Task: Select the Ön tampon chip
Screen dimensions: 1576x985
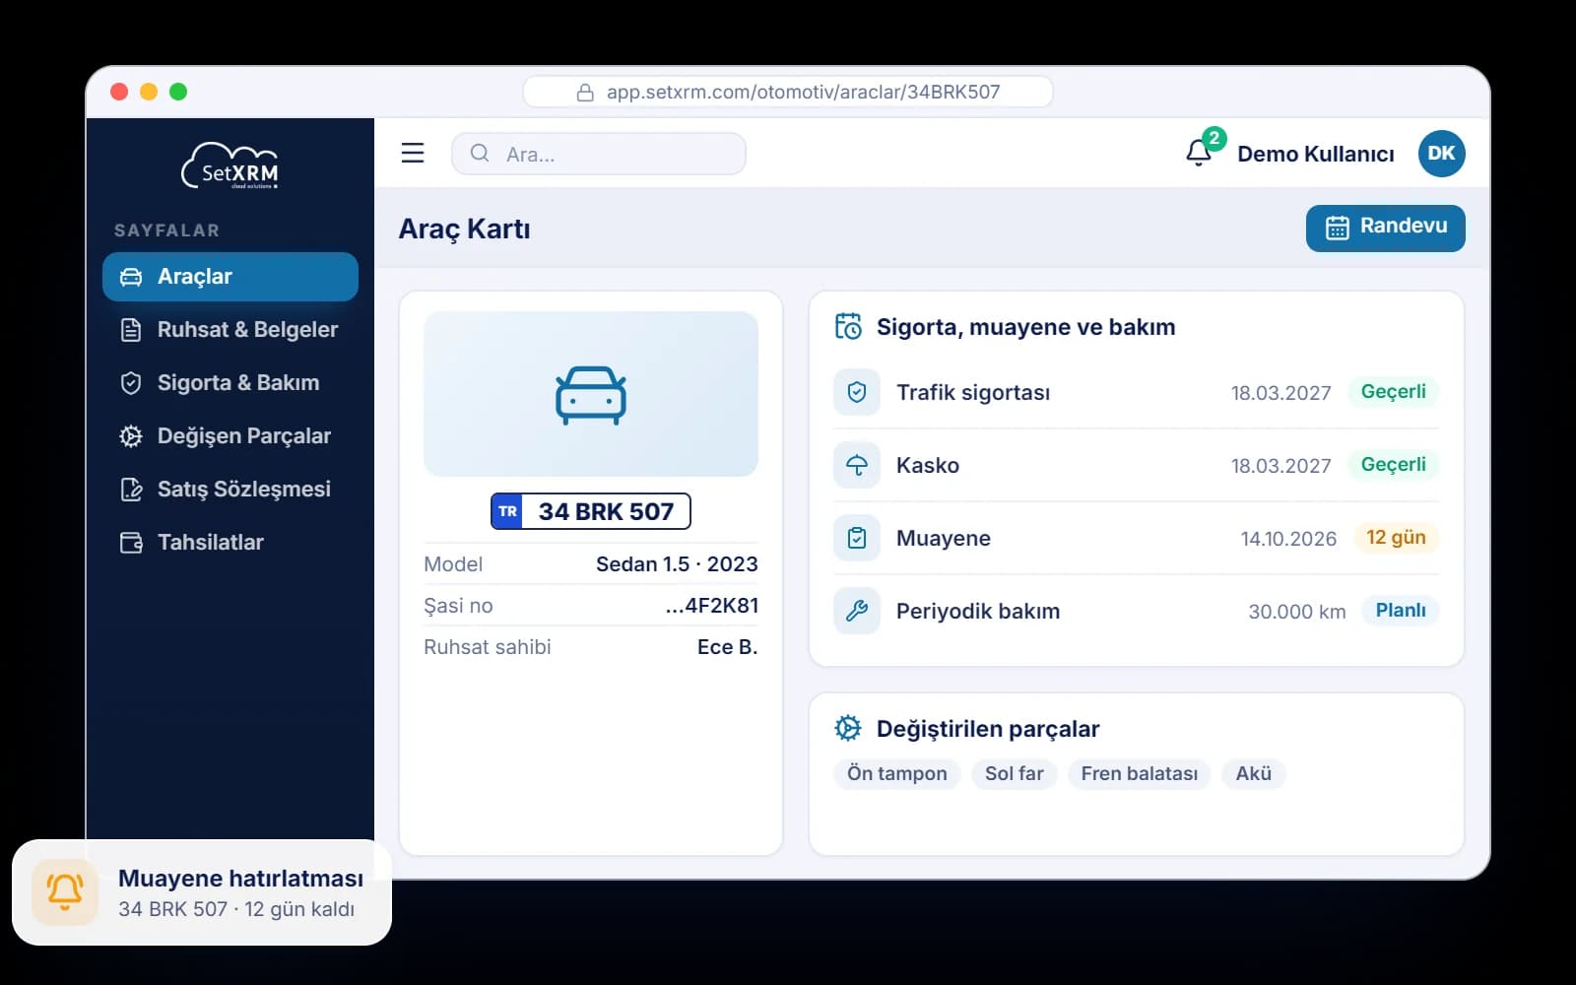Action: tap(897, 773)
